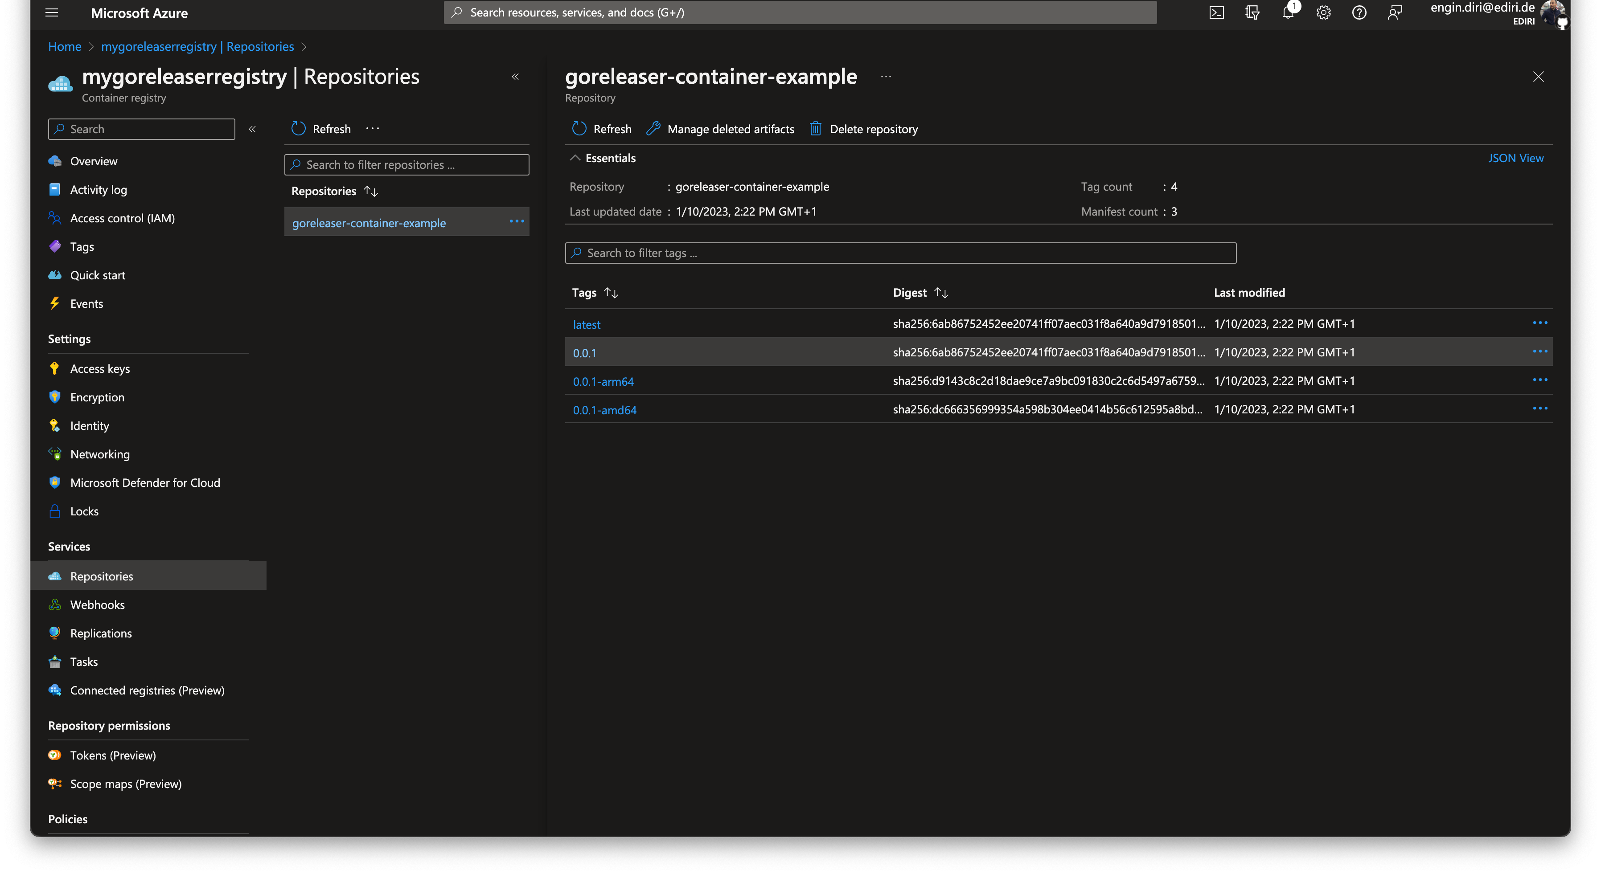
Task: Select Repositories in the Services menu
Action: coord(148,576)
